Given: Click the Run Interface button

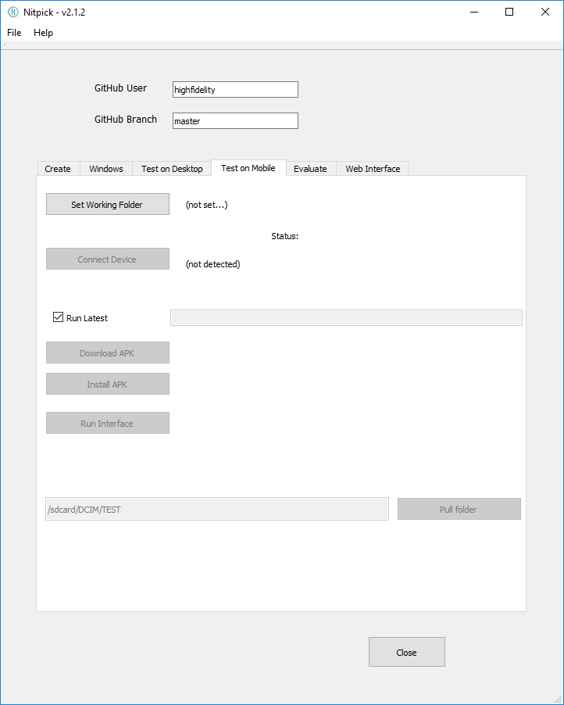Looking at the screenshot, I should [x=108, y=423].
